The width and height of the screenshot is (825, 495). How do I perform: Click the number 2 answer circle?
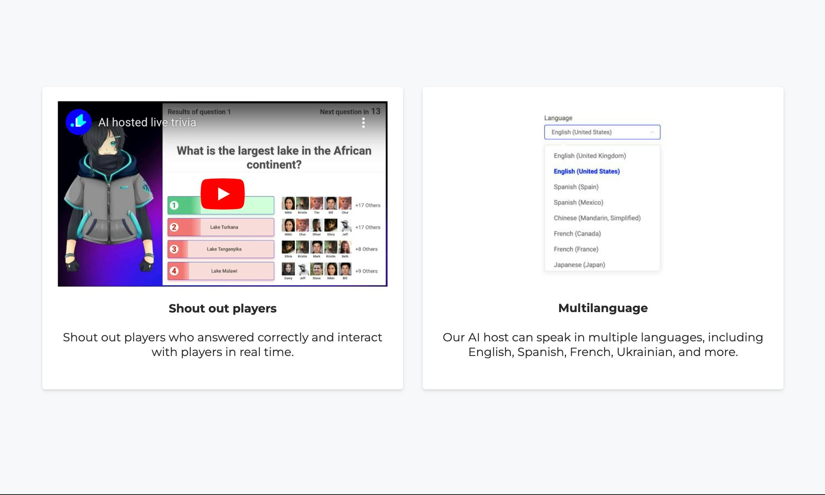174,227
